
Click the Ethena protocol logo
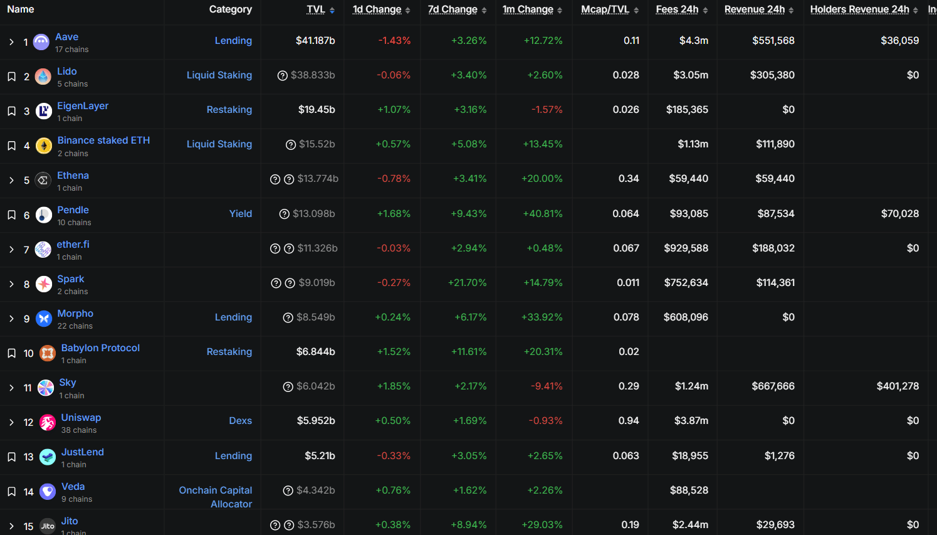click(x=43, y=180)
